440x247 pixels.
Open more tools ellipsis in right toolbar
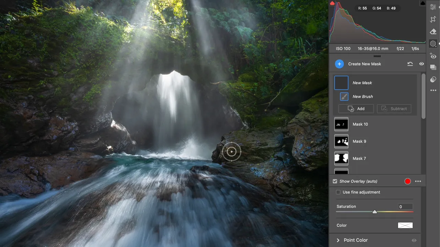click(433, 91)
